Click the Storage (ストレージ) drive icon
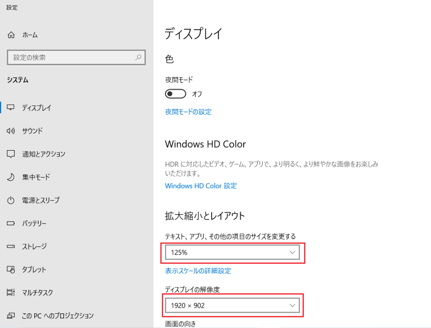Image resolution: width=431 pixels, height=328 pixels. (11, 246)
